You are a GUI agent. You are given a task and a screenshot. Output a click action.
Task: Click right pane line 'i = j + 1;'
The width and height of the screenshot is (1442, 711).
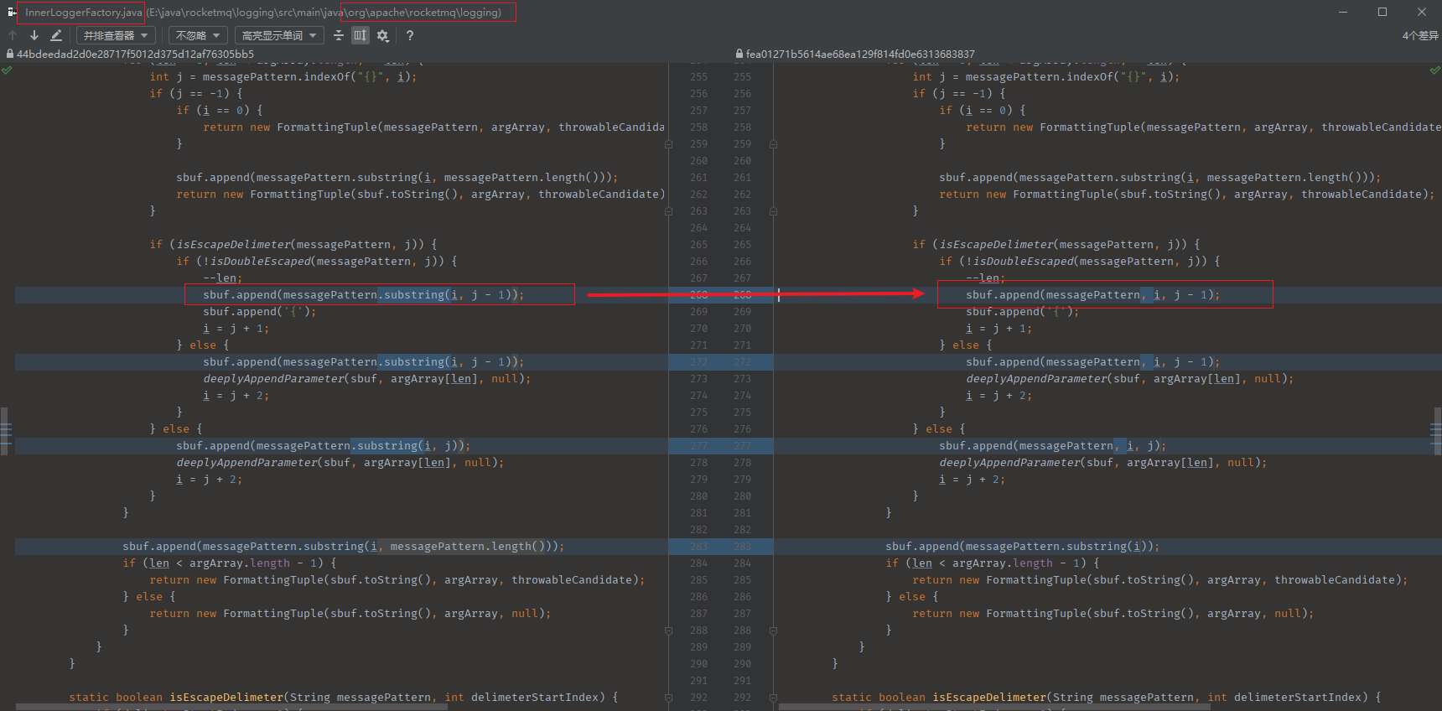click(x=999, y=329)
